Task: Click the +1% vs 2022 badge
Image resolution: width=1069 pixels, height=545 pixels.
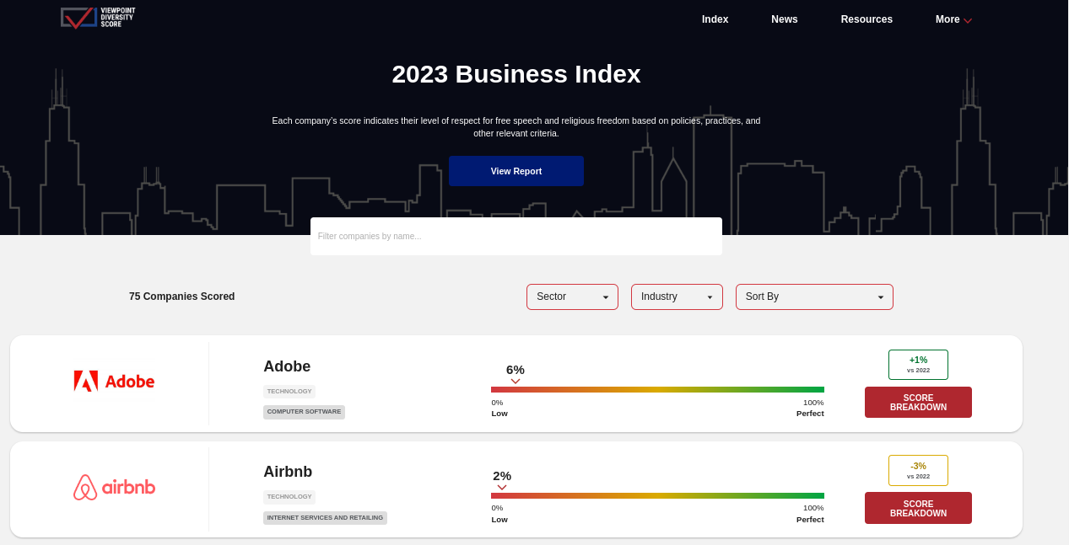Action: (x=918, y=365)
